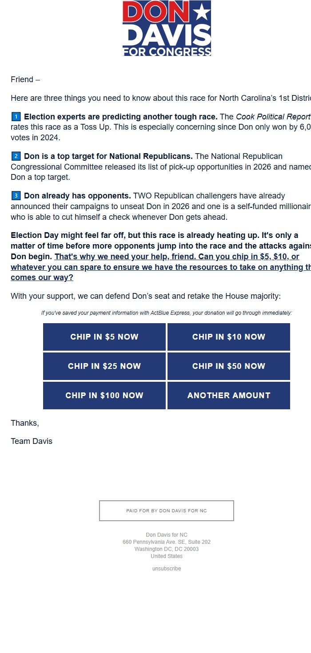
Task: Click the number 2 emoji icon
Action: (x=16, y=156)
